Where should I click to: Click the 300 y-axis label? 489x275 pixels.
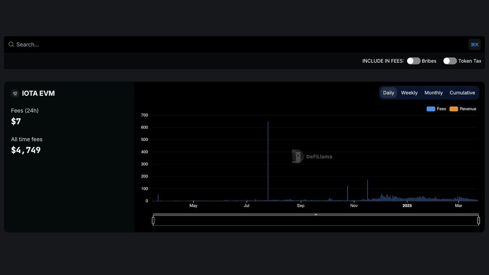(x=144, y=164)
